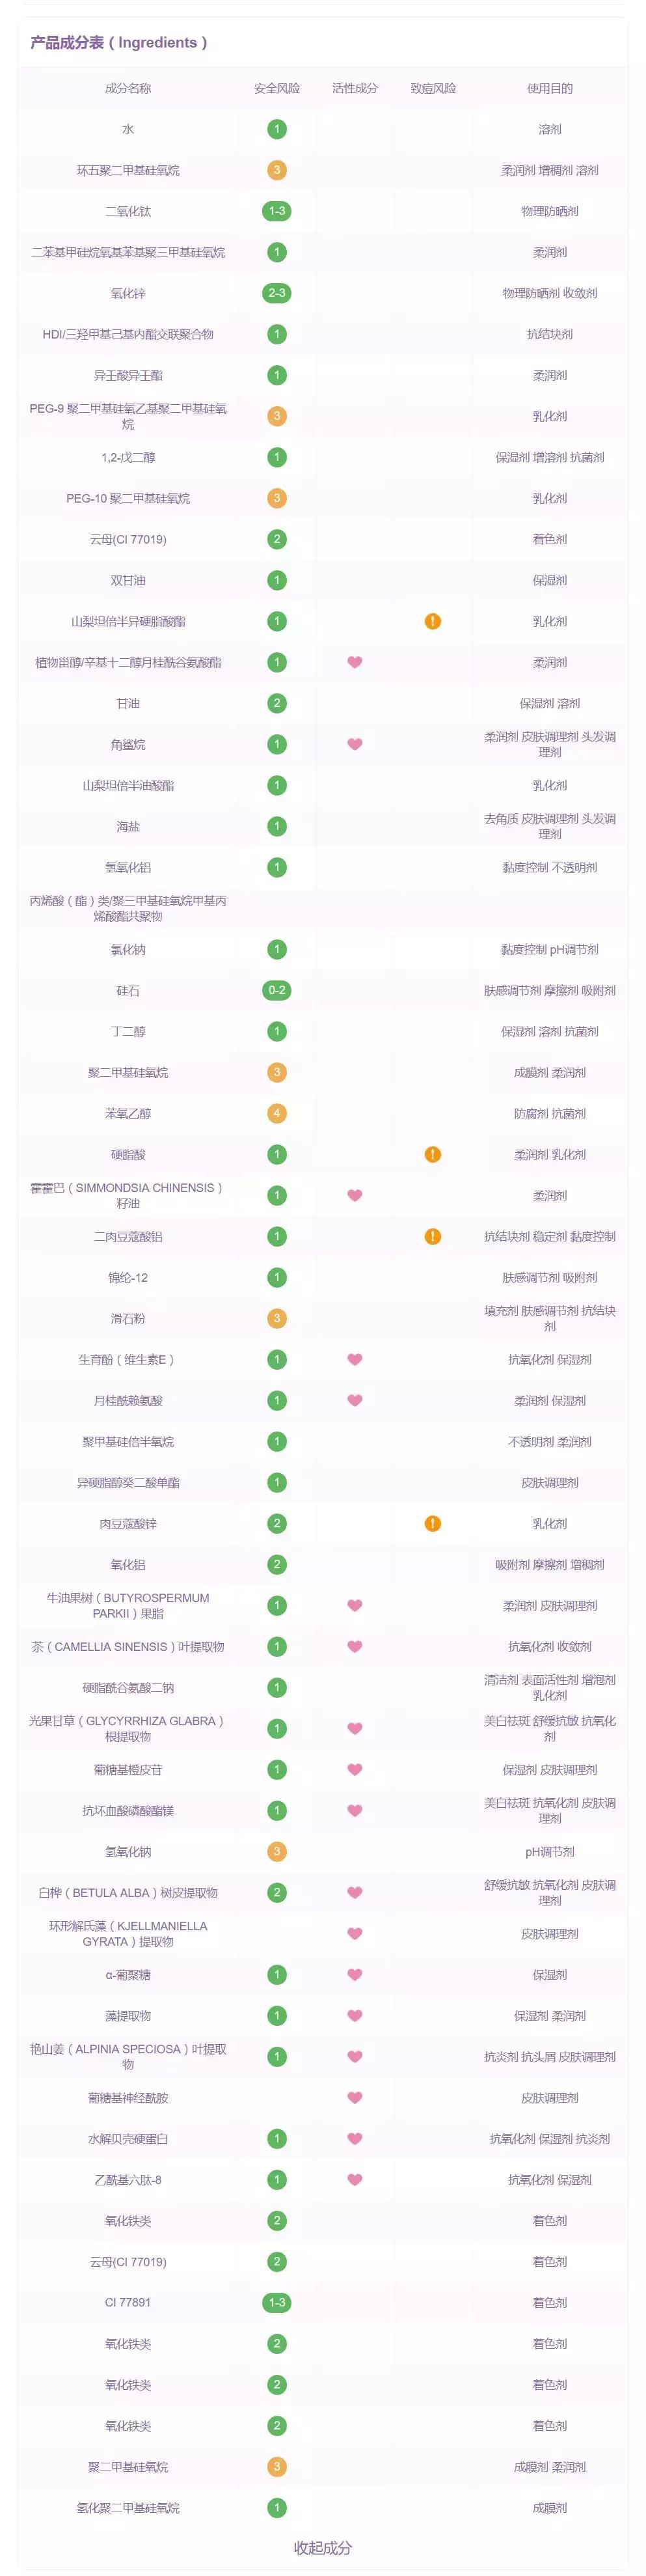Image resolution: width=646 pixels, height=2576 pixels.
Task: Open ingredient 水解贝壳硬蛋白 link
Action: [128, 2138]
